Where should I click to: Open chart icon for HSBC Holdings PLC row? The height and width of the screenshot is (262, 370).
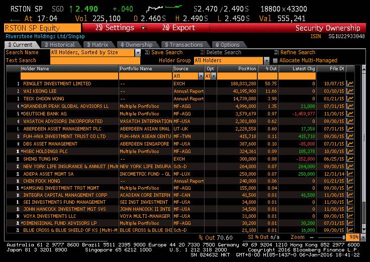pos(350,152)
